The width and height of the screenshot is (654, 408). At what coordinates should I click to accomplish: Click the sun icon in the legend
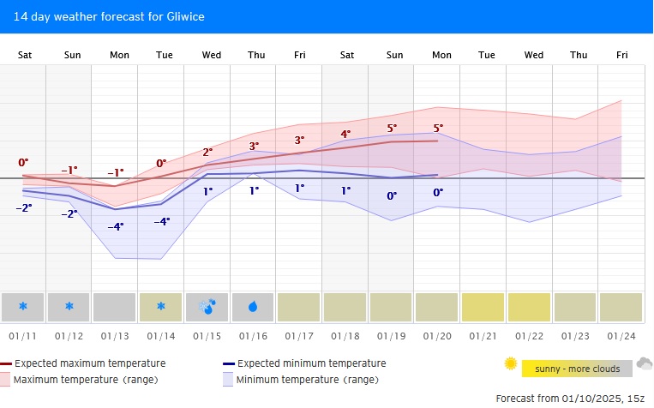[x=511, y=364]
